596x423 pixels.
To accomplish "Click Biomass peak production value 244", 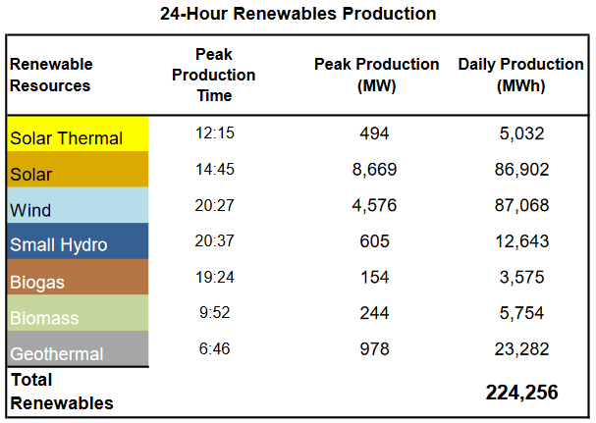I will (x=374, y=313).
